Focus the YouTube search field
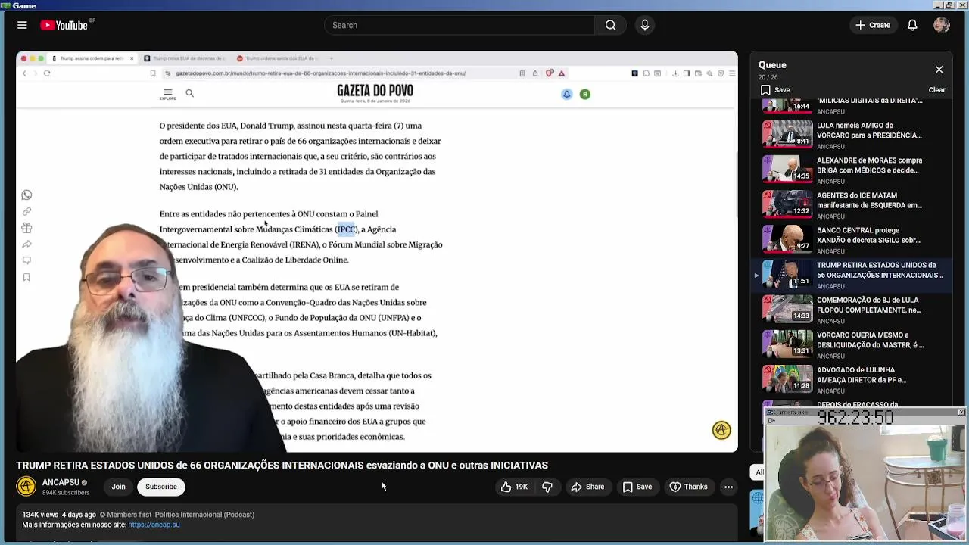The width and height of the screenshot is (969, 545). pos(460,25)
